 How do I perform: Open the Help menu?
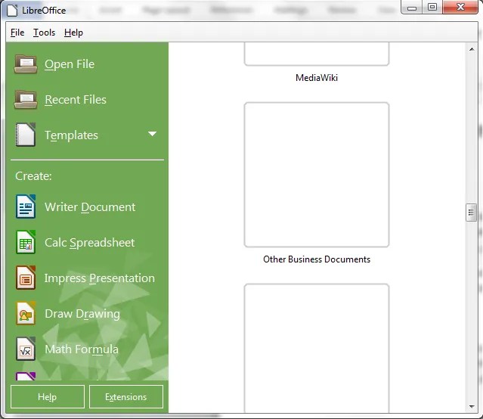pos(73,33)
